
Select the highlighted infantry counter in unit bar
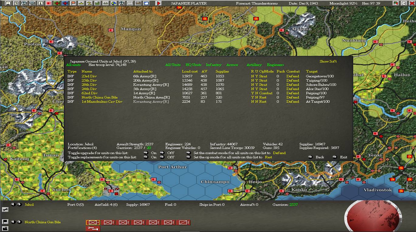[93, 222]
